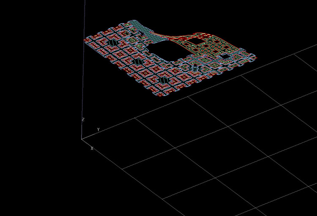
Task: Click the Y axis label
Action: (98, 130)
